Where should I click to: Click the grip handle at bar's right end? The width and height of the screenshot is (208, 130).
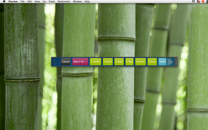pyautogui.click(x=176, y=62)
